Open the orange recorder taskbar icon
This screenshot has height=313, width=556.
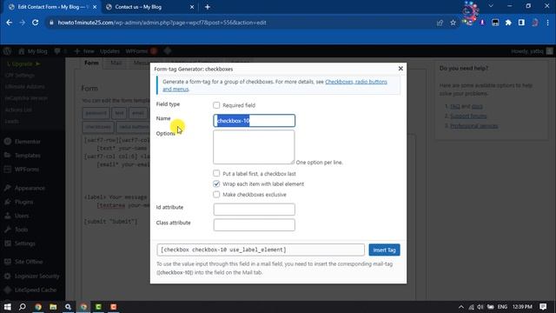tap(114, 307)
